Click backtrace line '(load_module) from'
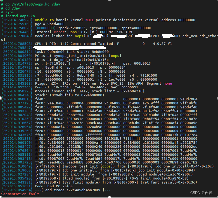This screenshot has width=218, height=198. 95,178
